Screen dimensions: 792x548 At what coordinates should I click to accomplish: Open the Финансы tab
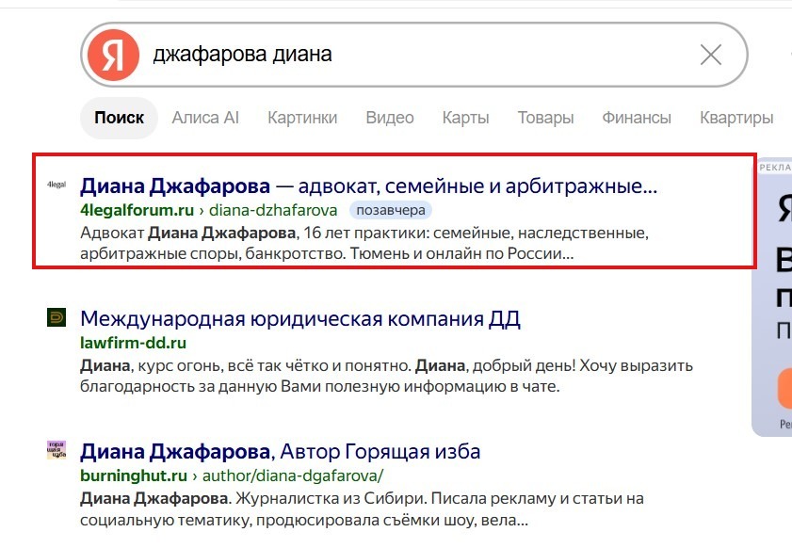pyautogui.click(x=637, y=118)
